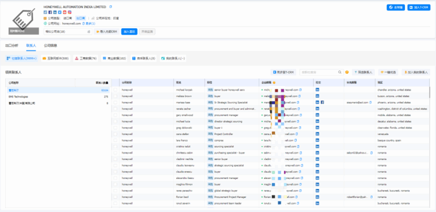The height and width of the screenshot is (212, 436).
Task: Open michael korpak's LinkedIn profile icon
Action: tap(317, 90)
